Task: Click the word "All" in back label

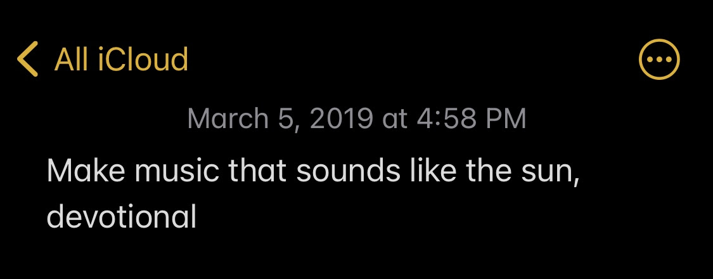Action: point(71,59)
